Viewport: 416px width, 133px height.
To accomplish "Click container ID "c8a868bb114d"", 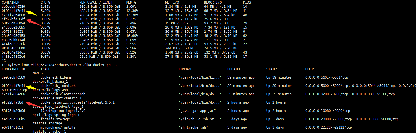I will pos(13,40).
